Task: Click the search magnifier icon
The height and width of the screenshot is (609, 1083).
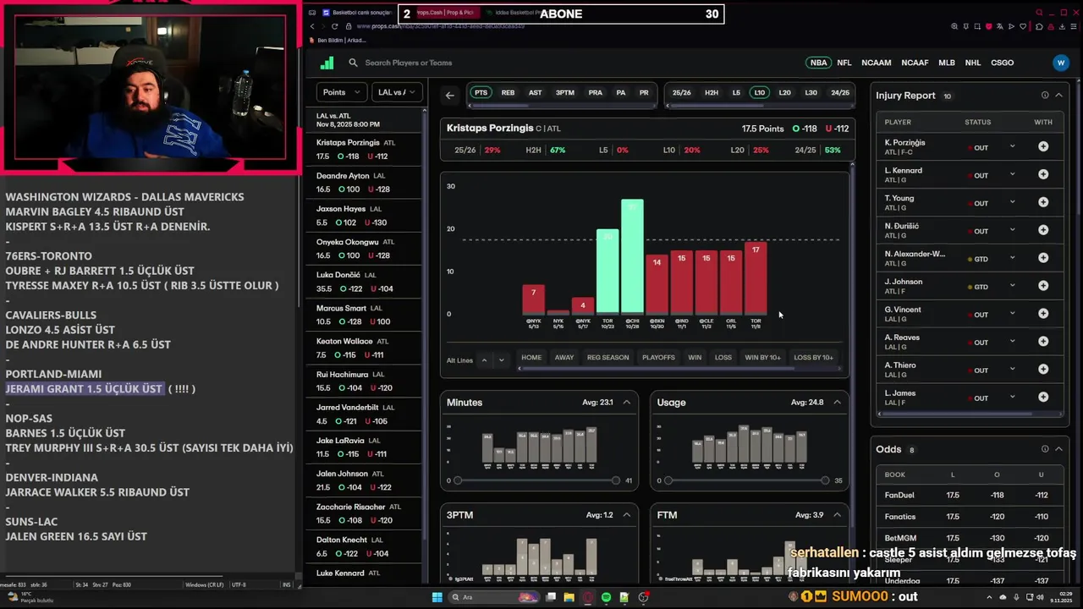Action: pyautogui.click(x=354, y=63)
